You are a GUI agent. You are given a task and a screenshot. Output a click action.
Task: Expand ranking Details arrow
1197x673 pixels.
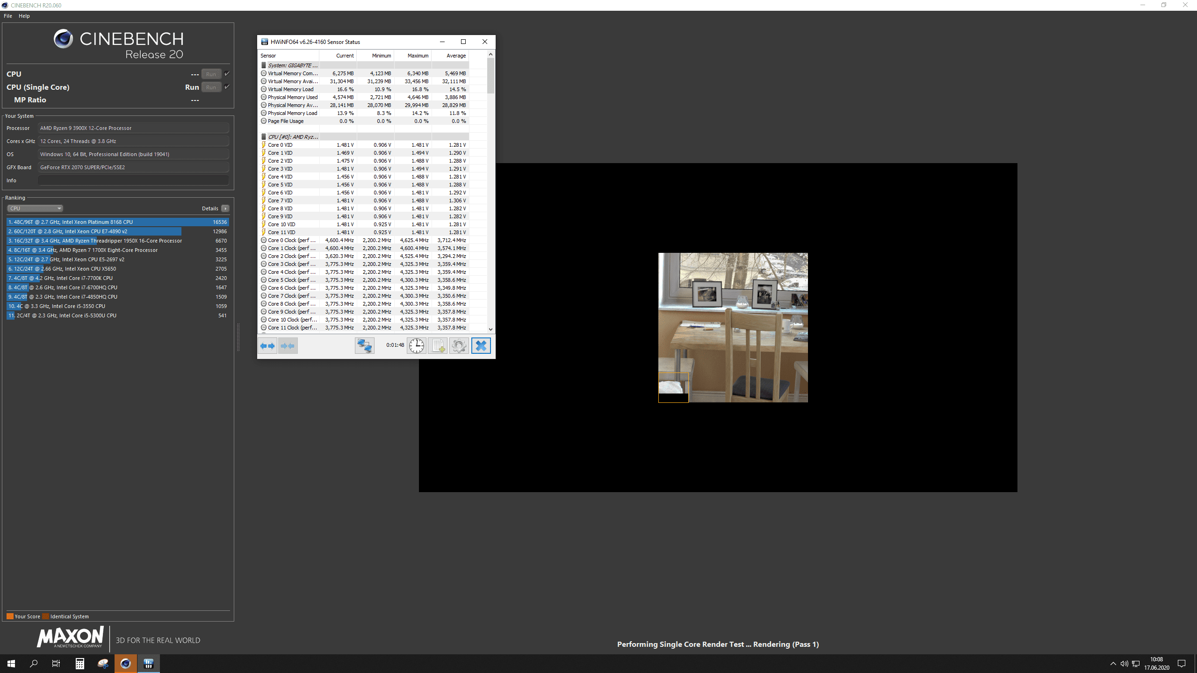point(225,208)
